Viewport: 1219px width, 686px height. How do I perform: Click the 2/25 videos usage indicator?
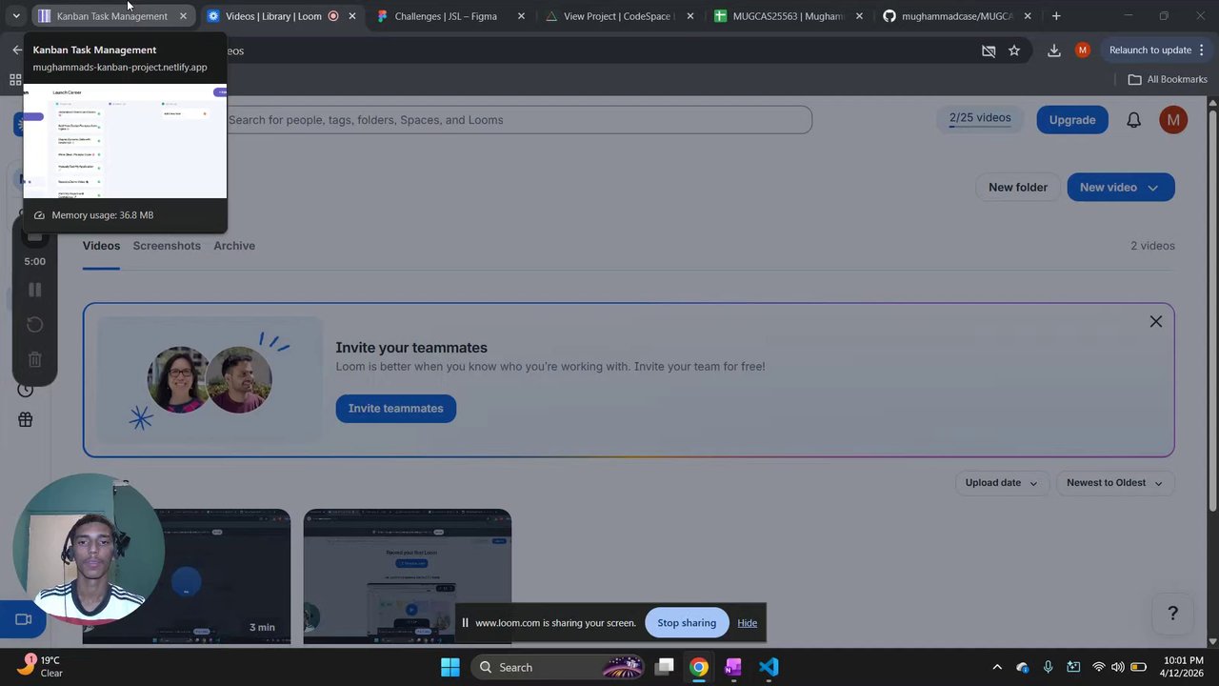coord(980,119)
